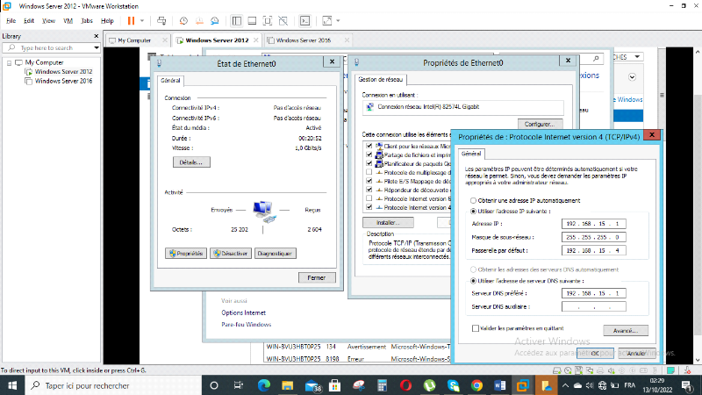
Task: Select 'Obtenir une adresse IP automatiquement' option
Action: (x=475, y=201)
